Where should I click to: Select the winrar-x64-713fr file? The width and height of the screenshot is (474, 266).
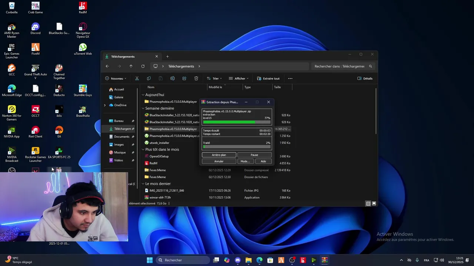click(160, 197)
